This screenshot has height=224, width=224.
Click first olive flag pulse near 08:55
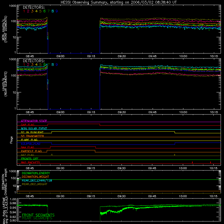point(52,155)
